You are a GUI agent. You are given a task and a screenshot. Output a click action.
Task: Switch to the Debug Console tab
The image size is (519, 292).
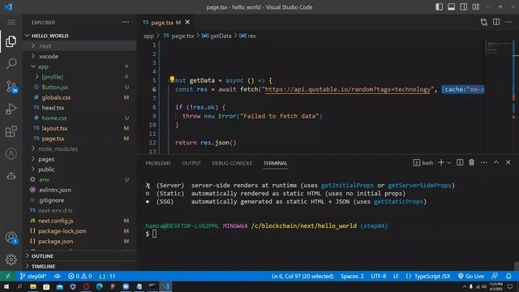click(232, 163)
